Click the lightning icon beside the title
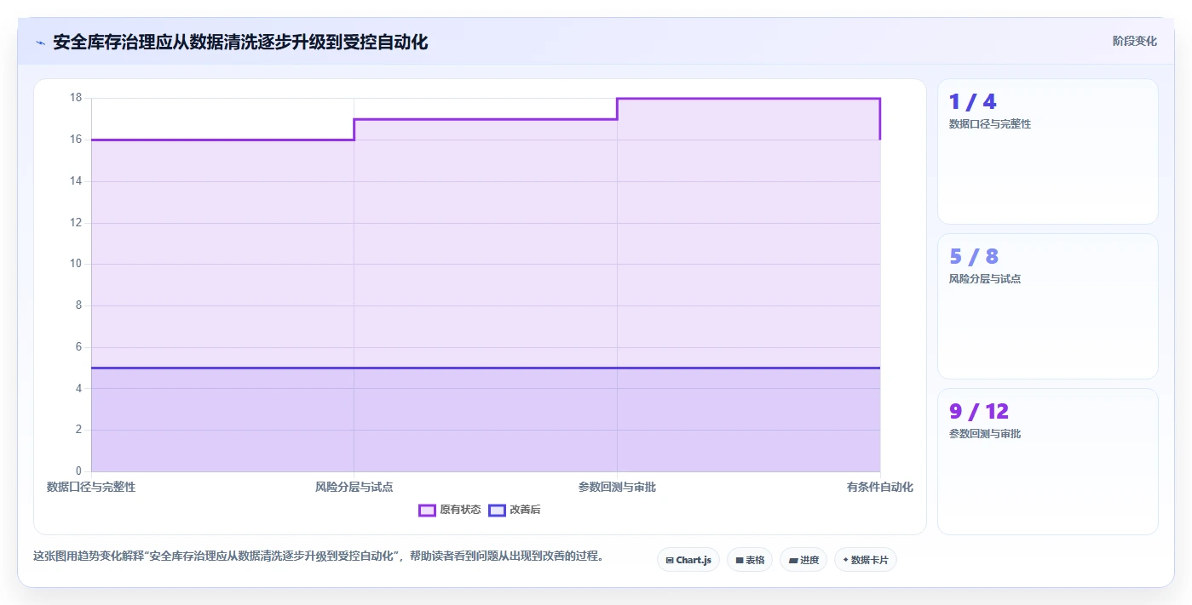1192x605 pixels. click(x=40, y=43)
